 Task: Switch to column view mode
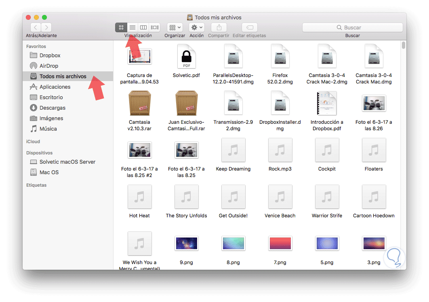143,27
